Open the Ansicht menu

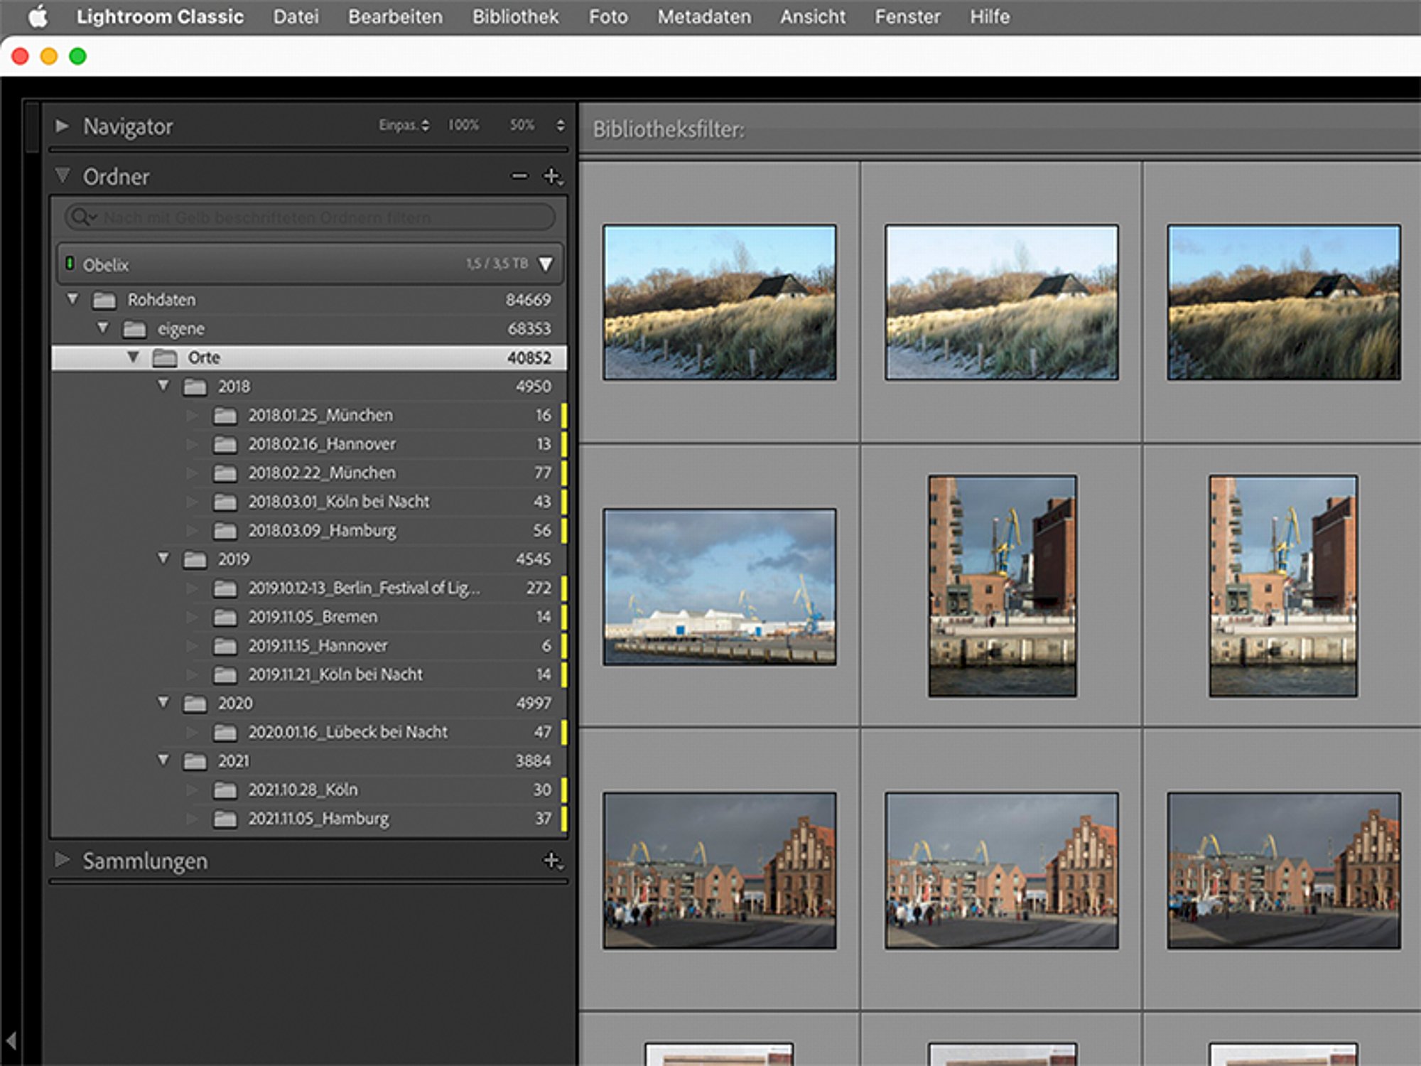coord(813,16)
